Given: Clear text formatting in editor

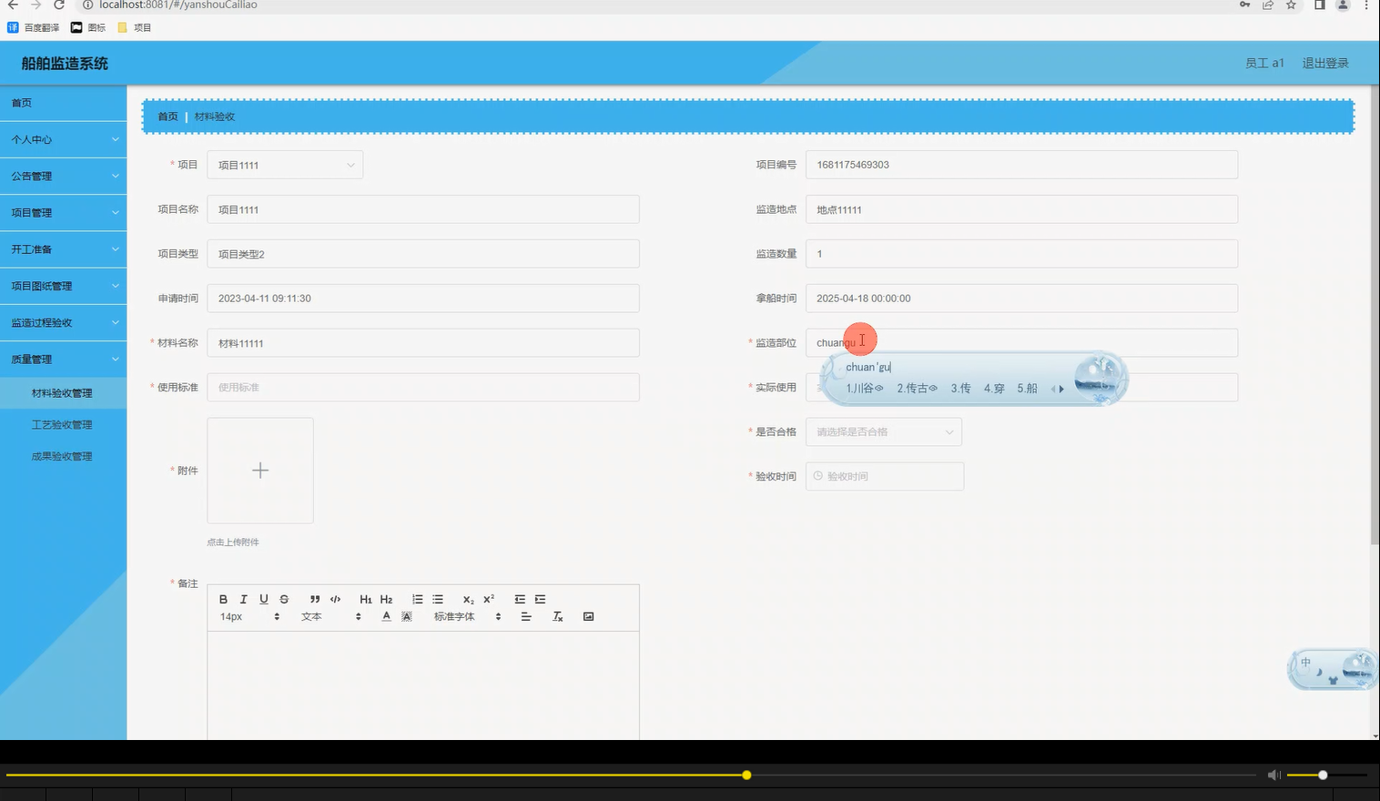Looking at the screenshot, I should (558, 616).
